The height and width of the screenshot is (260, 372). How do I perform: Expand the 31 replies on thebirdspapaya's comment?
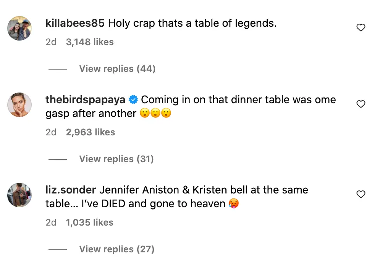[116, 159]
